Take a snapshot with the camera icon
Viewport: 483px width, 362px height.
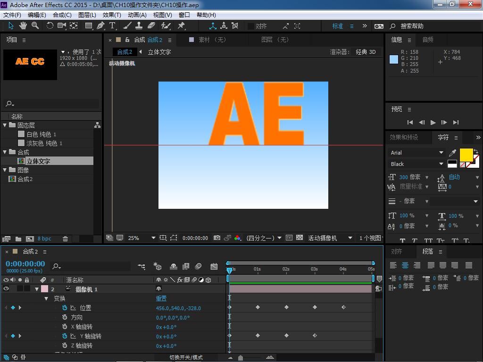pos(217,238)
